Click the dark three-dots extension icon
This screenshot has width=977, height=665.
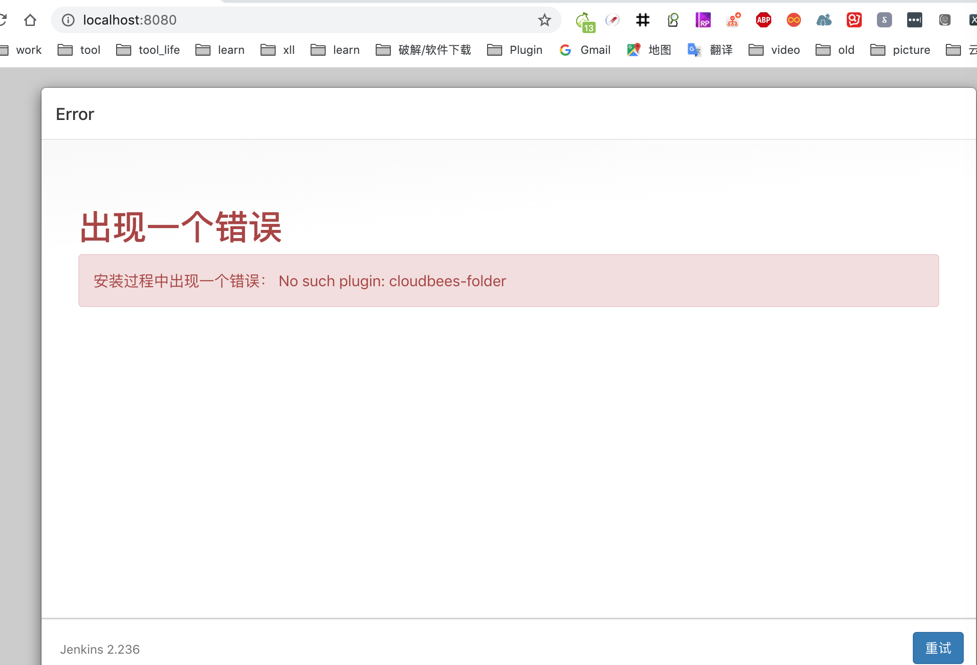[914, 20]
